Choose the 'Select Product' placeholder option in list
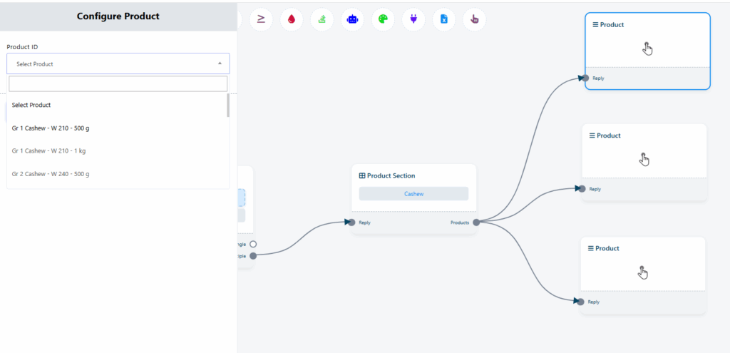Viewport: 730px width, 353px height. (x=31, y=105)
